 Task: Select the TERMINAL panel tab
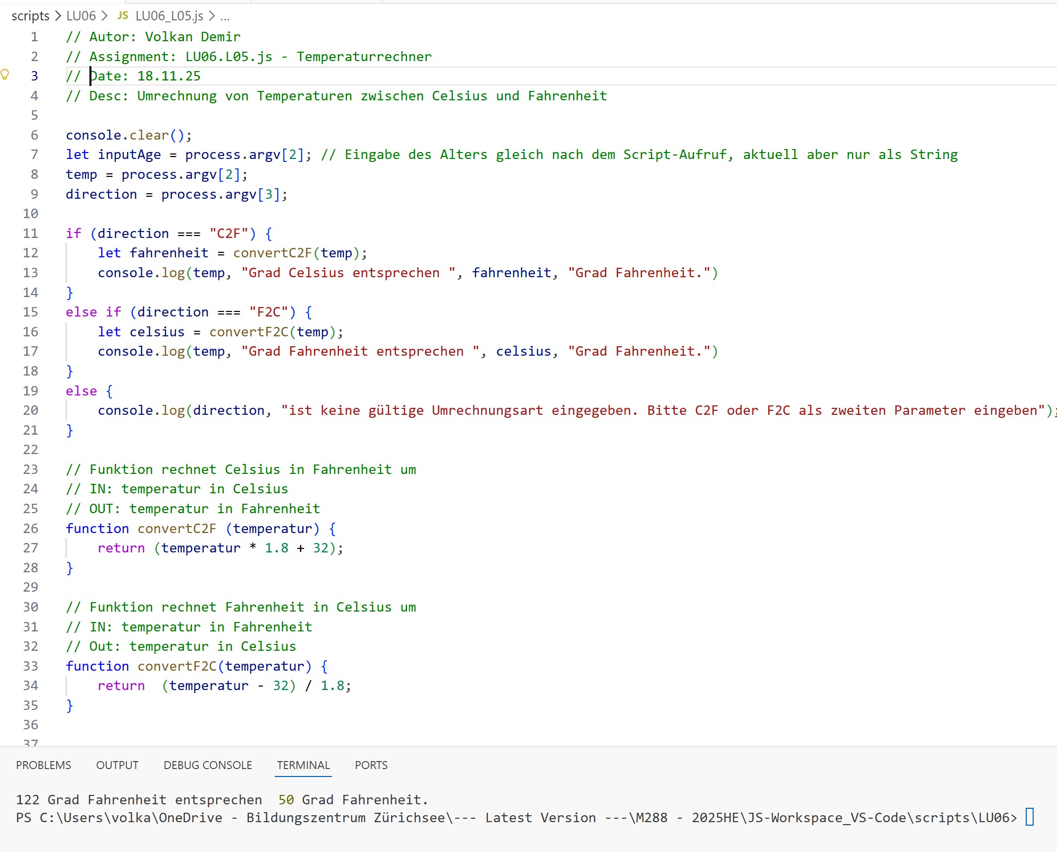coord(303,765)
